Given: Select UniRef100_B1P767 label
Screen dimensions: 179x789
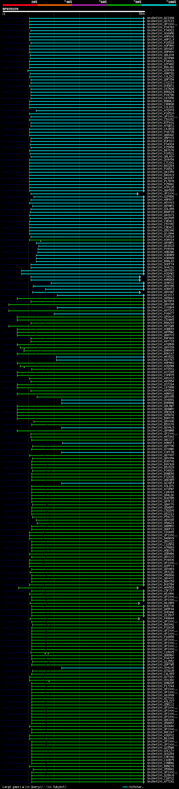Looking at the screenshot, I should click(161, 360).
